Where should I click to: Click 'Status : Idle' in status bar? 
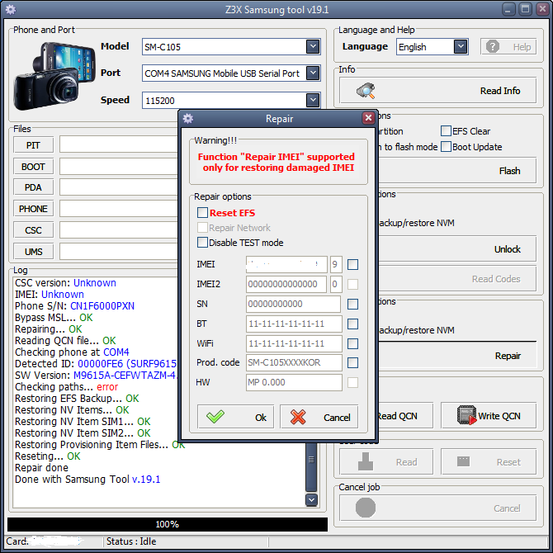click(x=131, y=541)
